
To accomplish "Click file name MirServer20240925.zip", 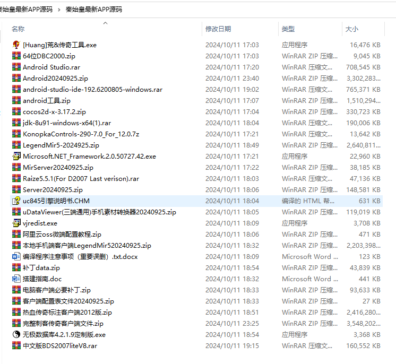I will 58,167.
